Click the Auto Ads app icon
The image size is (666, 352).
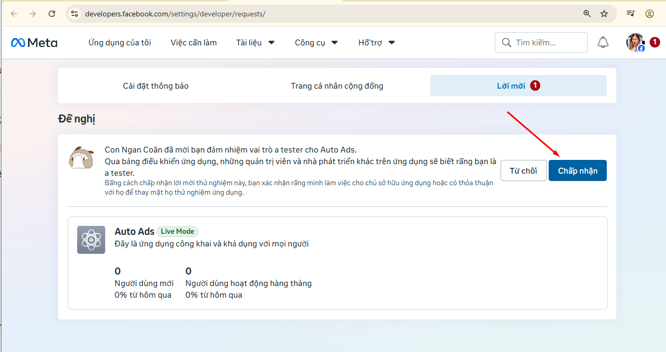point(91,240)
